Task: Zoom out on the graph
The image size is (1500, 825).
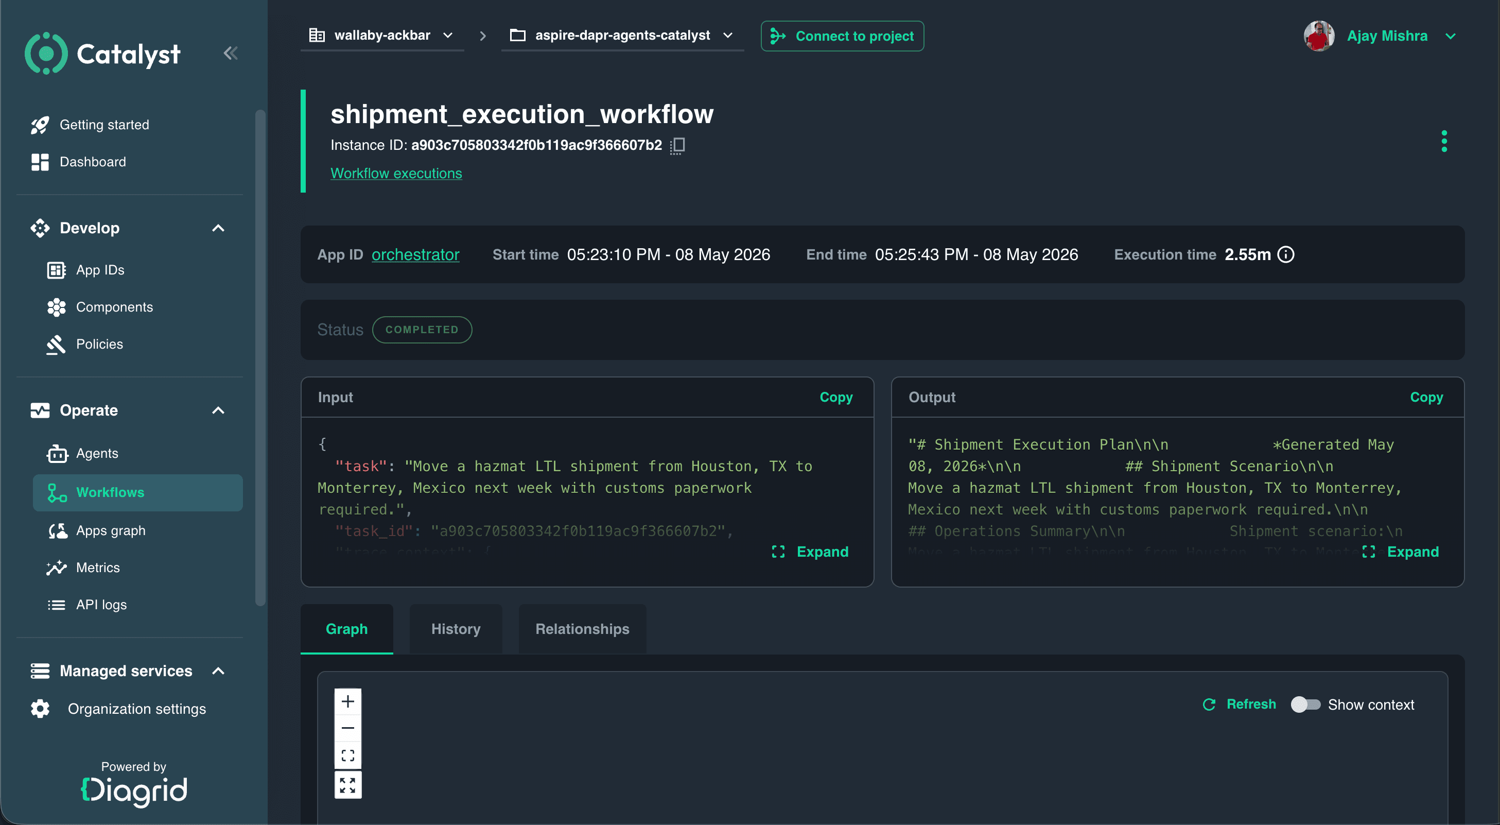Action: 347,728
